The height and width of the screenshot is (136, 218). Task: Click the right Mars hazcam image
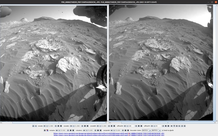click(x=161, y=62)
